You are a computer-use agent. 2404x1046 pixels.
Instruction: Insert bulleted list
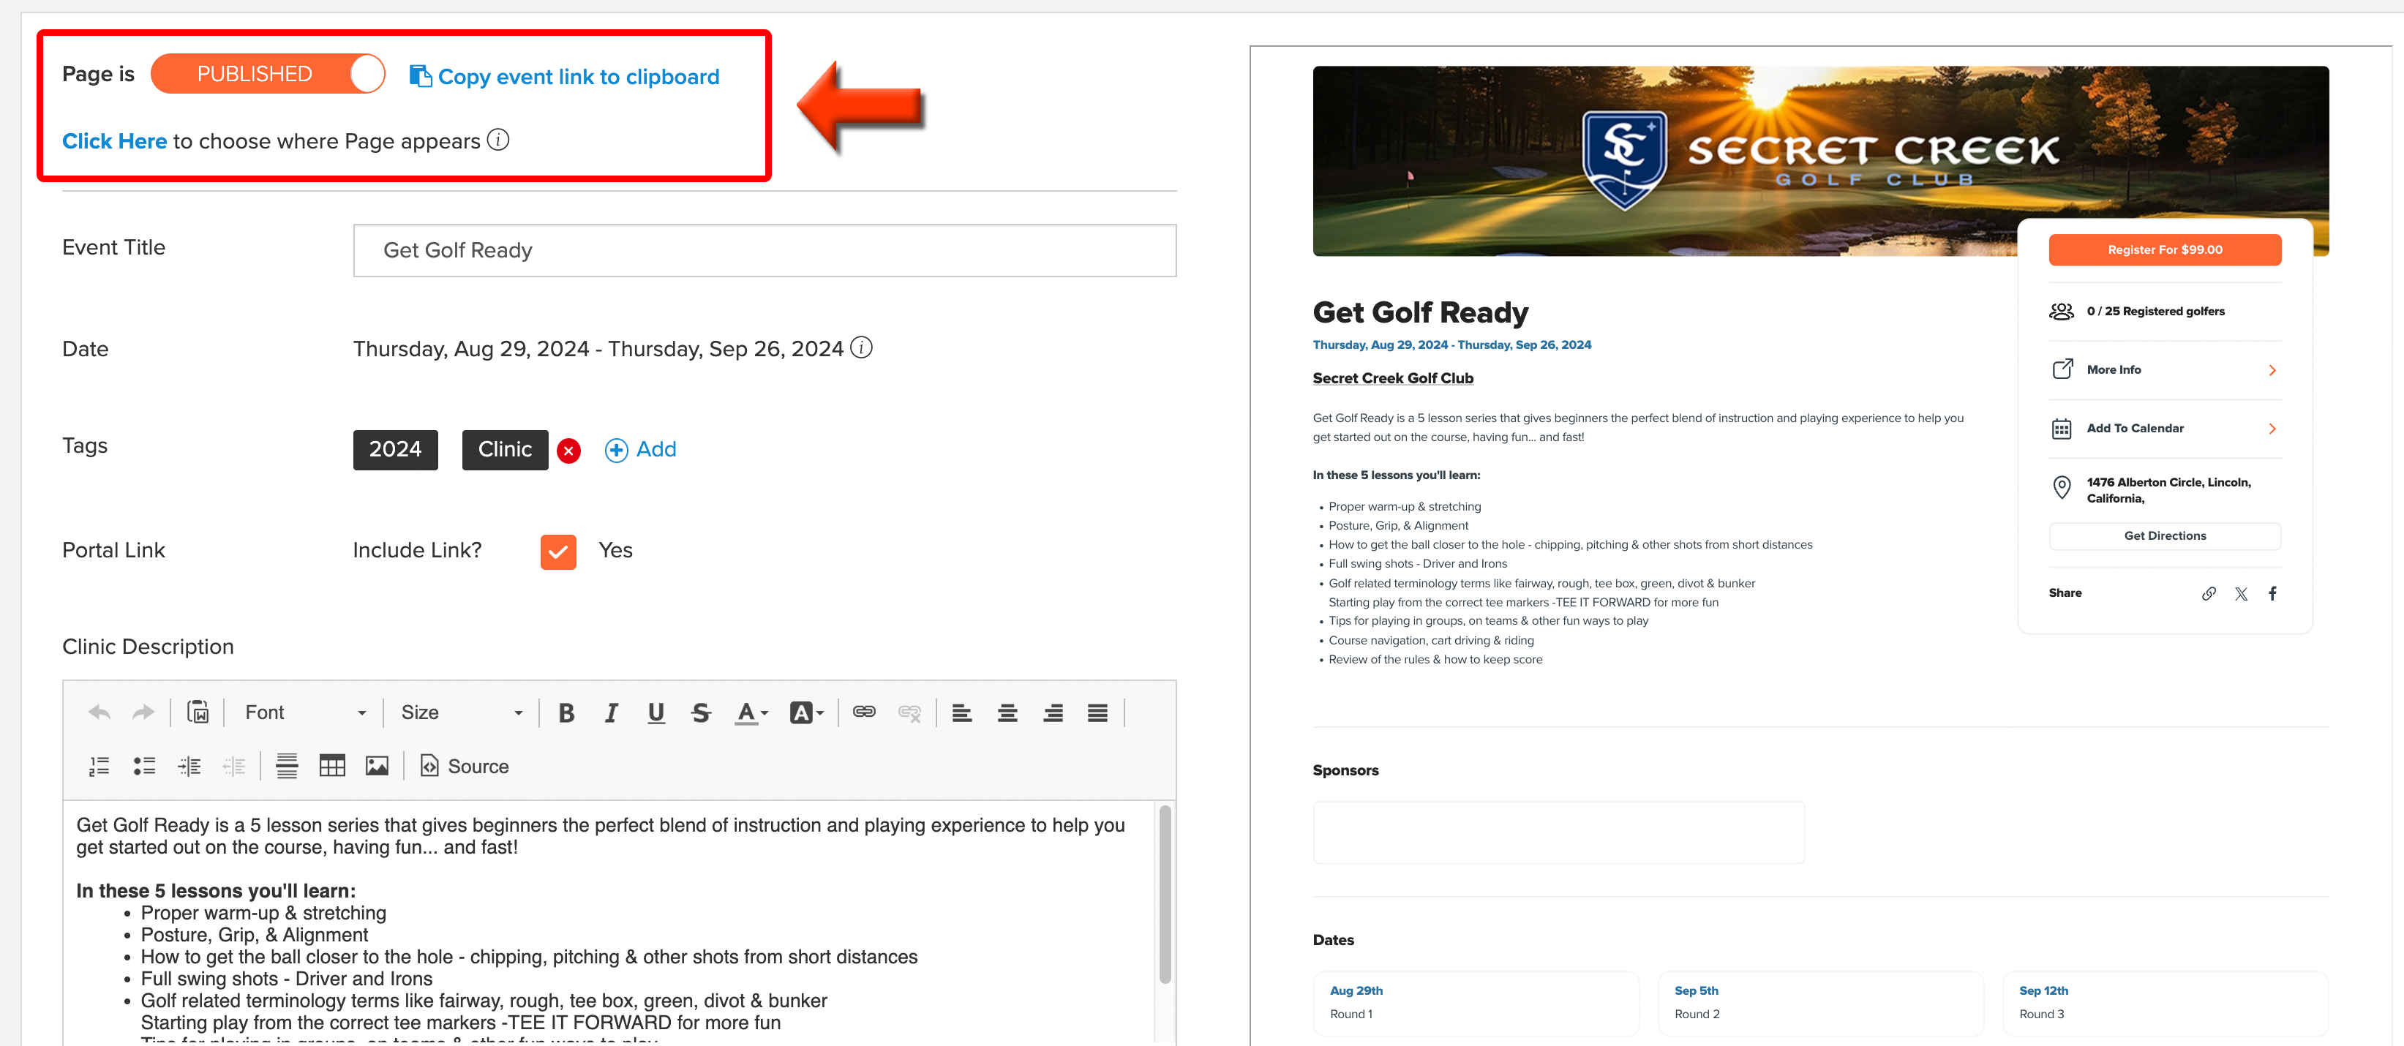point(143,767)
